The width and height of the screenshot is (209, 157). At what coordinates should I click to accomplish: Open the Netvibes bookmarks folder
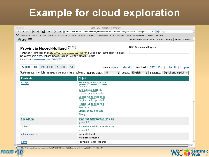[25, 35]
